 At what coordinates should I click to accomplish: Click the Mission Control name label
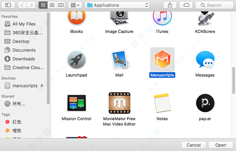pyautogui.click(x=76, y=119)
